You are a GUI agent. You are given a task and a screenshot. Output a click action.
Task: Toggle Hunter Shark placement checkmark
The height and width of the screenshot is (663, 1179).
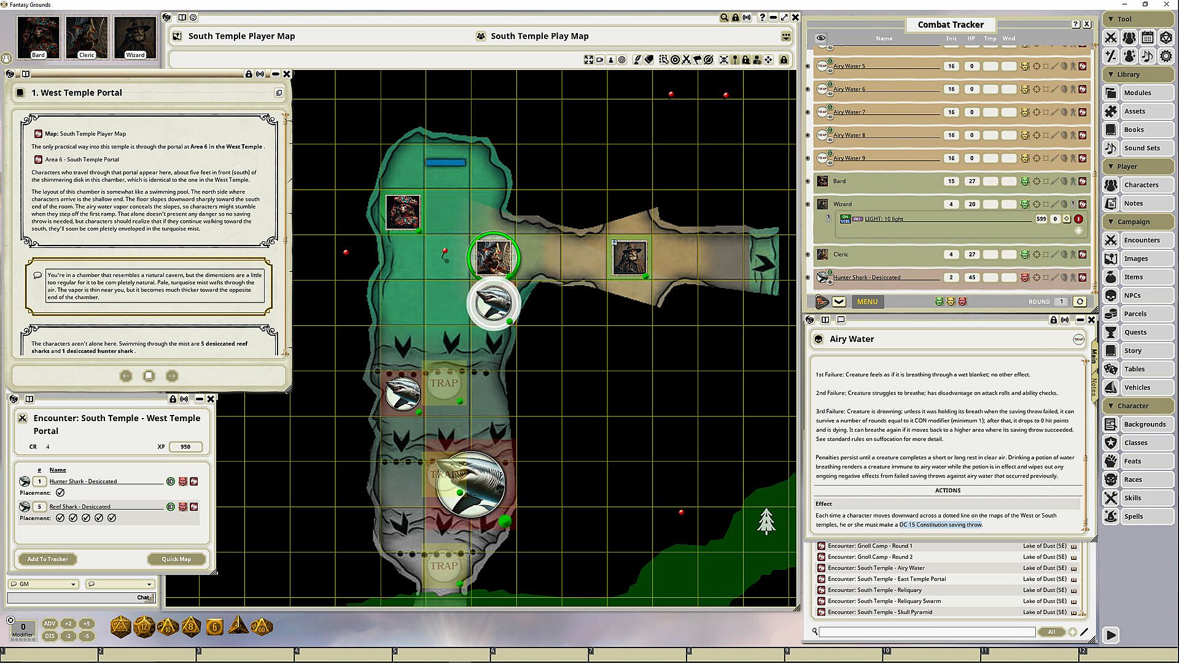click(60, 493)
